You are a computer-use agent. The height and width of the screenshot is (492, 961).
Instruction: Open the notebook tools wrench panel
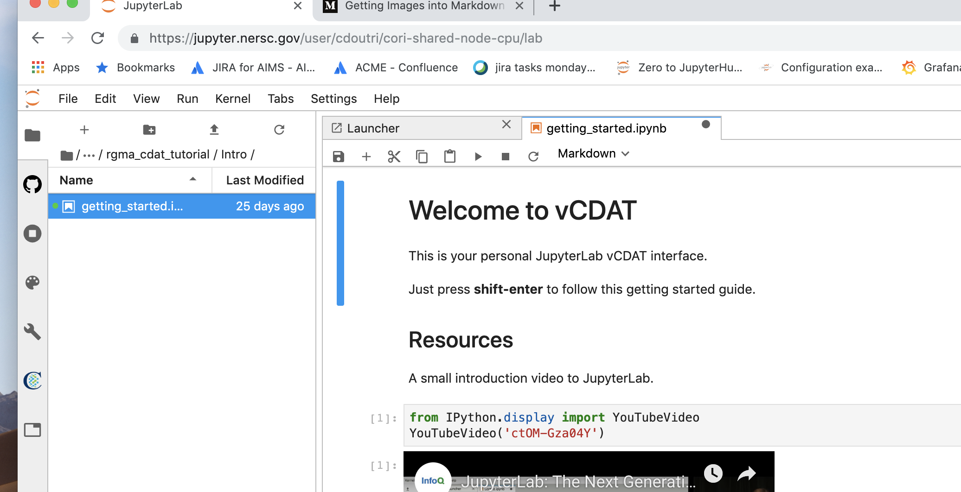[x=32, y=332]
